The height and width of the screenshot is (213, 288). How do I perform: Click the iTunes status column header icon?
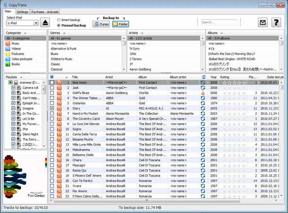[203, 77]
